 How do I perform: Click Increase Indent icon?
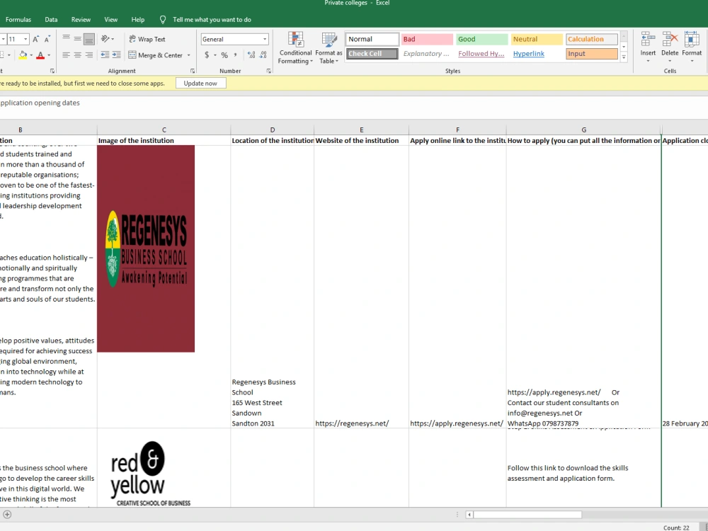coord(117,55)
